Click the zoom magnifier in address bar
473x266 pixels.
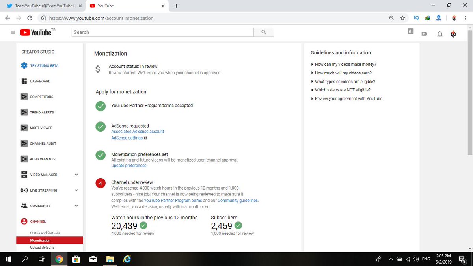coord(391,18)
